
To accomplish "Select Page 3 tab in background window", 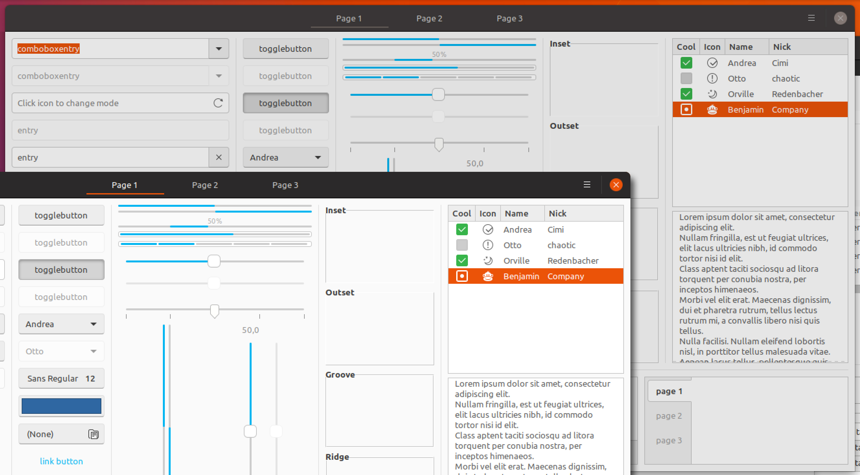I will point(509,18).
